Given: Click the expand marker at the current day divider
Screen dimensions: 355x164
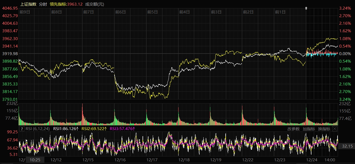Looking at the screenshot, I should coord(306,8).
